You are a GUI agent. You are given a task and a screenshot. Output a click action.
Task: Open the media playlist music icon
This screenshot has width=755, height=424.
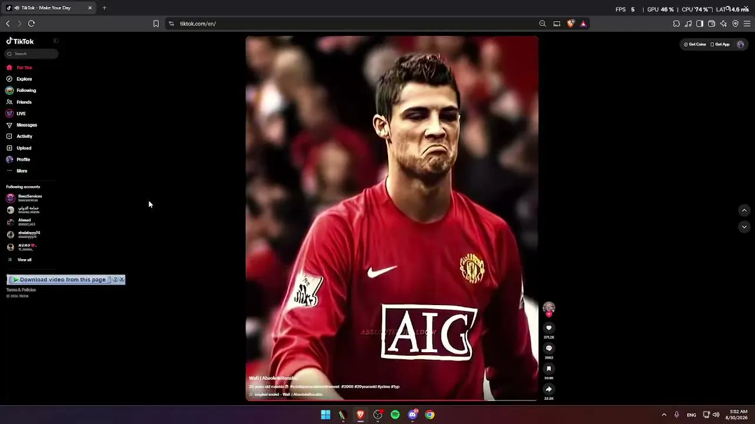click(x=688, y=24)
